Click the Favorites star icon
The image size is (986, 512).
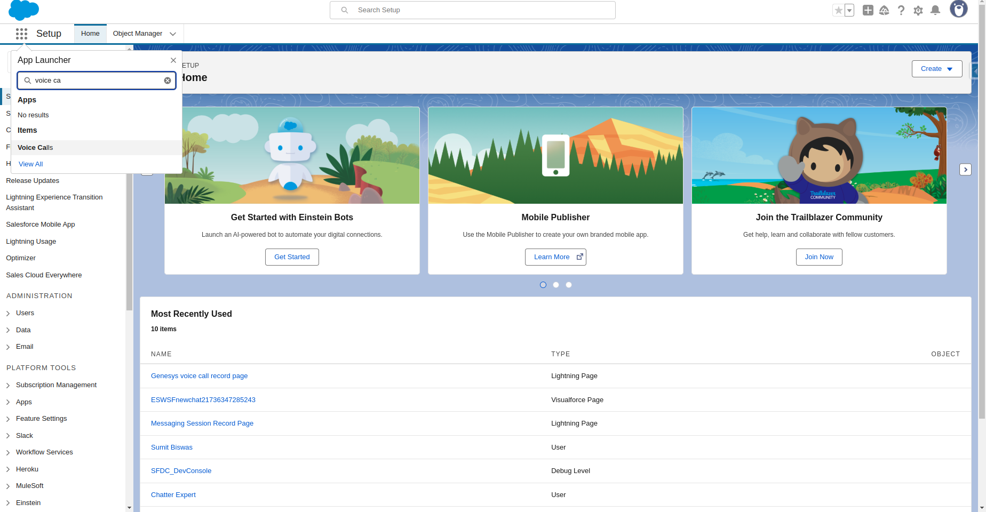coord(839,10)
